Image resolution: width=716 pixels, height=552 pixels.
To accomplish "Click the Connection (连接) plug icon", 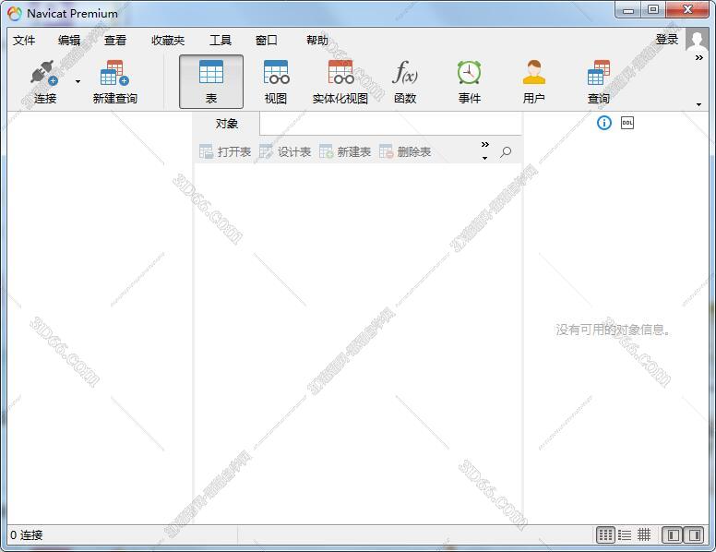I will pos(44,73).
